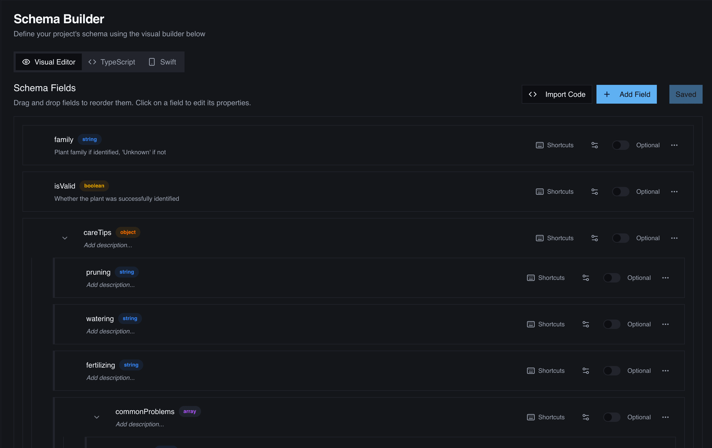
Task: Open the ellipsis menu on the family field
Action: [x=674, y=145]
